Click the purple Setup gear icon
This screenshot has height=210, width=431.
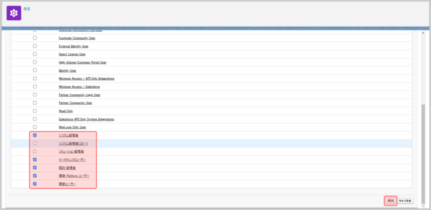pyautogui.click(x=14, y=13)
